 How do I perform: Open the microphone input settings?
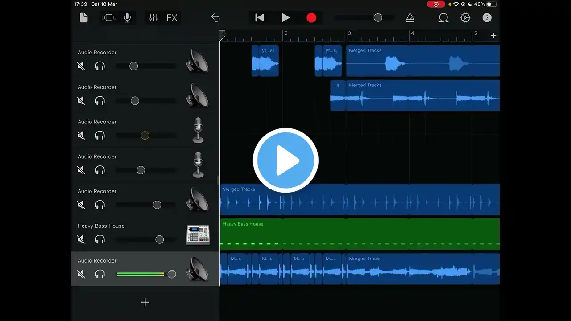tap(128, 18)
